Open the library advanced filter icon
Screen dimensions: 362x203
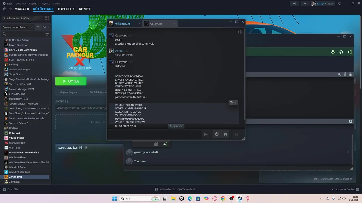[x=47, y=34]
